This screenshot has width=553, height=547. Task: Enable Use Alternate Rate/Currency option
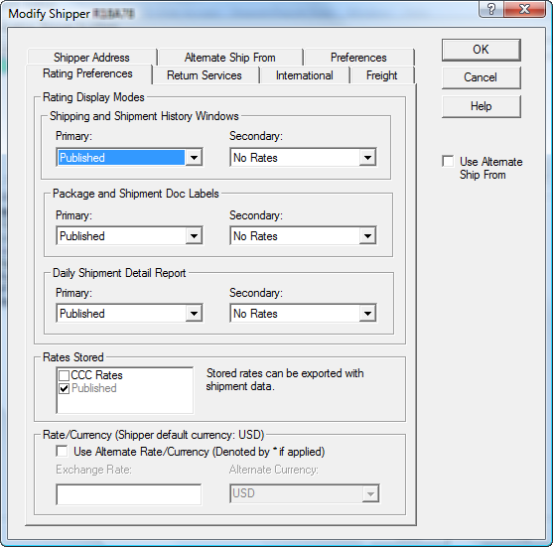coord(62,451)
